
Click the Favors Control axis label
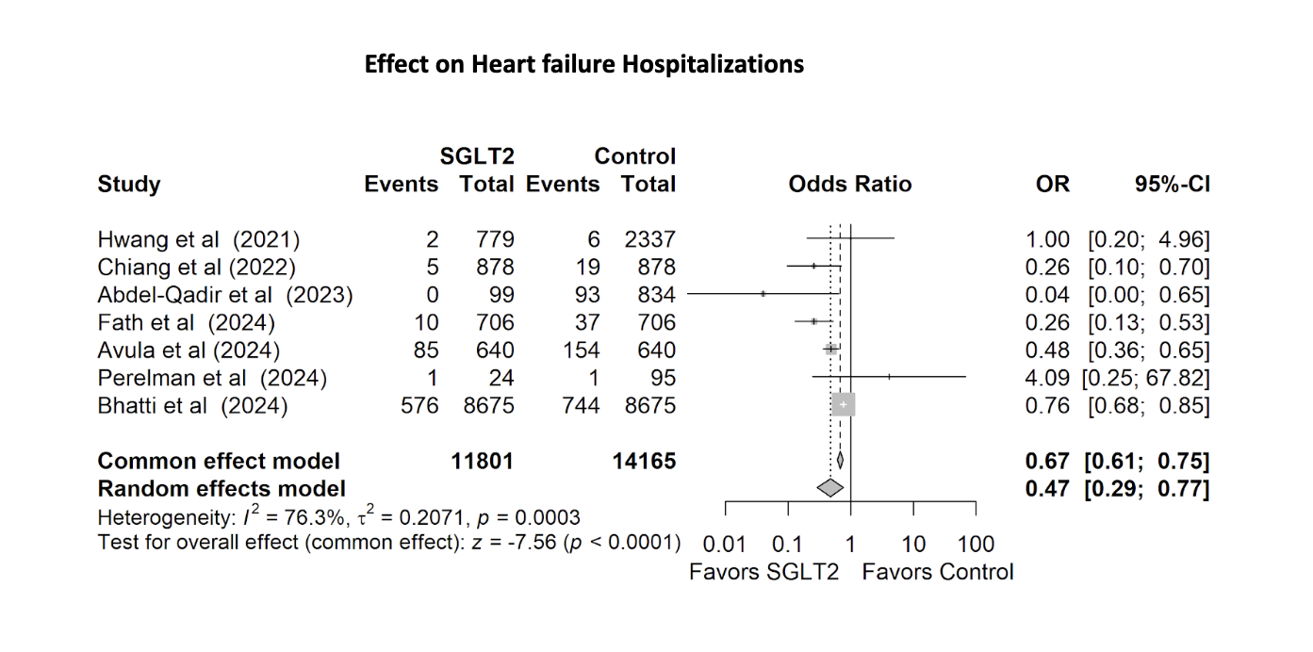point(938,572)
